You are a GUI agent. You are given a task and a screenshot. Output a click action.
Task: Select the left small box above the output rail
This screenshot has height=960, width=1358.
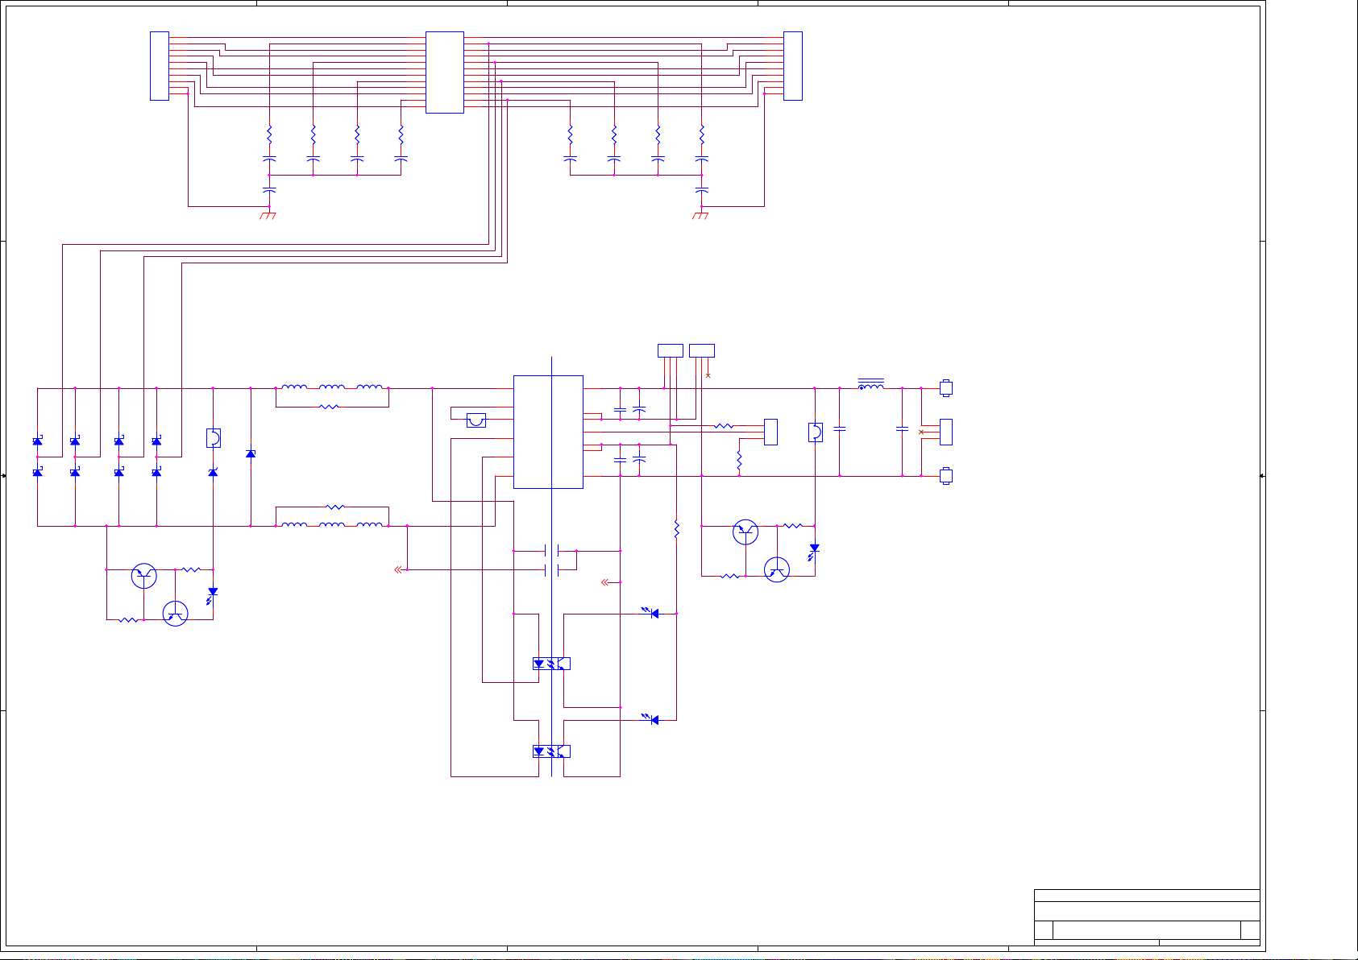[x=671, y=350]
